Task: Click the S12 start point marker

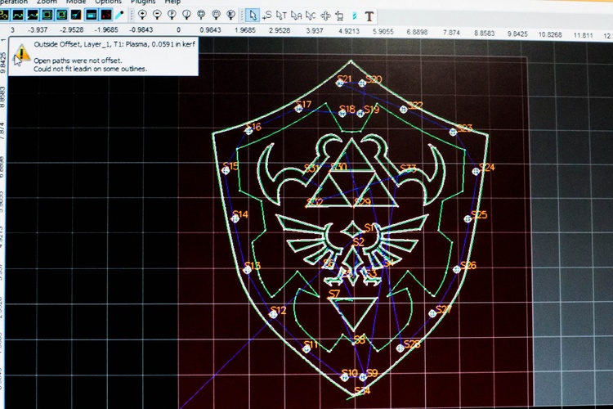Action: (x=273, y=314)
